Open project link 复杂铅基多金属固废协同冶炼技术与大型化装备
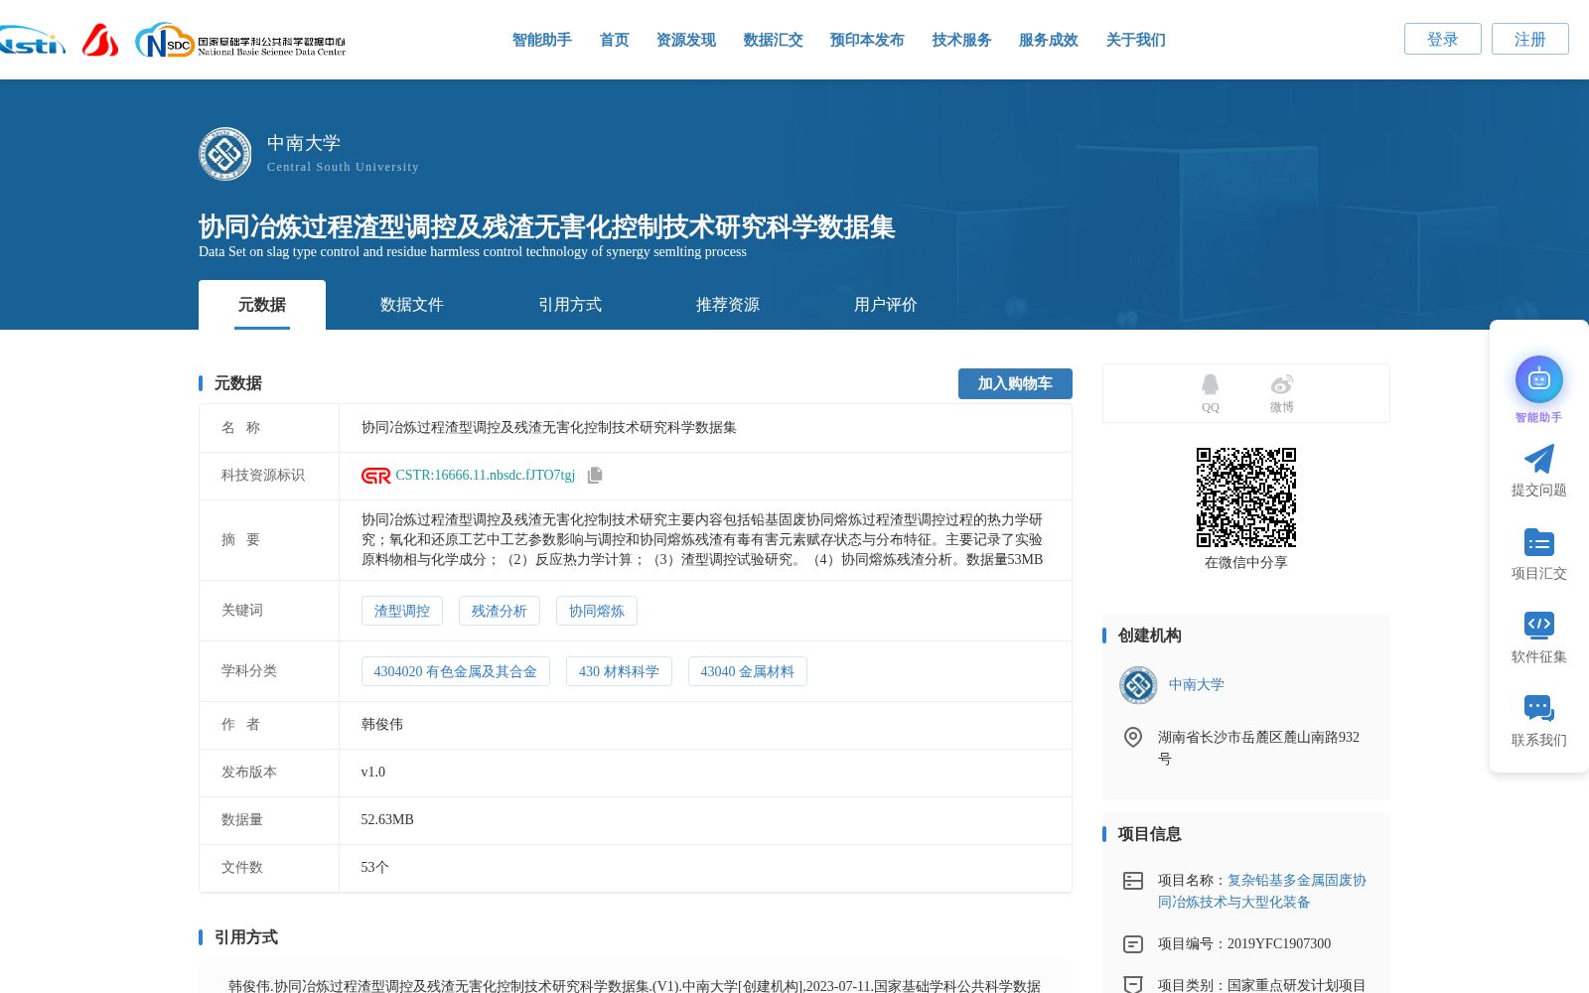This screenshot has height=993, width=1589. [1262, 891]
